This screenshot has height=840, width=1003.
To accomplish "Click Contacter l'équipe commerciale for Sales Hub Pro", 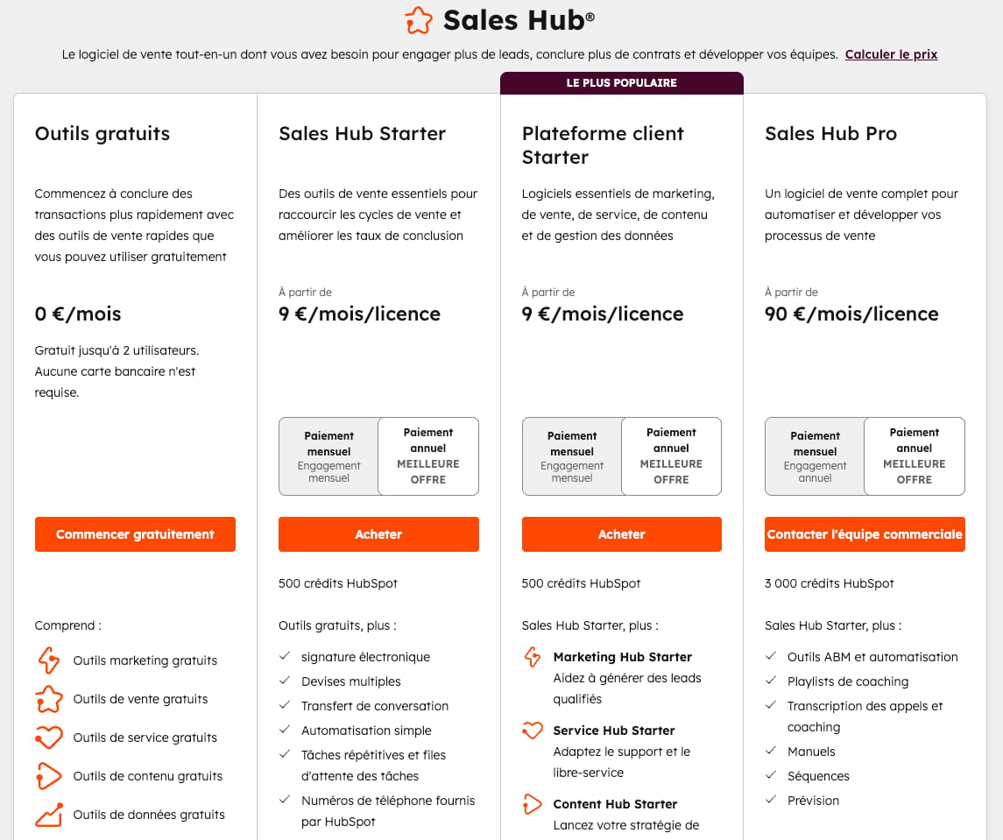I will [x=865, y=534].
